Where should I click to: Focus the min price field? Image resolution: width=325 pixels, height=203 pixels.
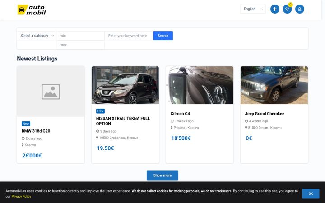pos(80,36)
